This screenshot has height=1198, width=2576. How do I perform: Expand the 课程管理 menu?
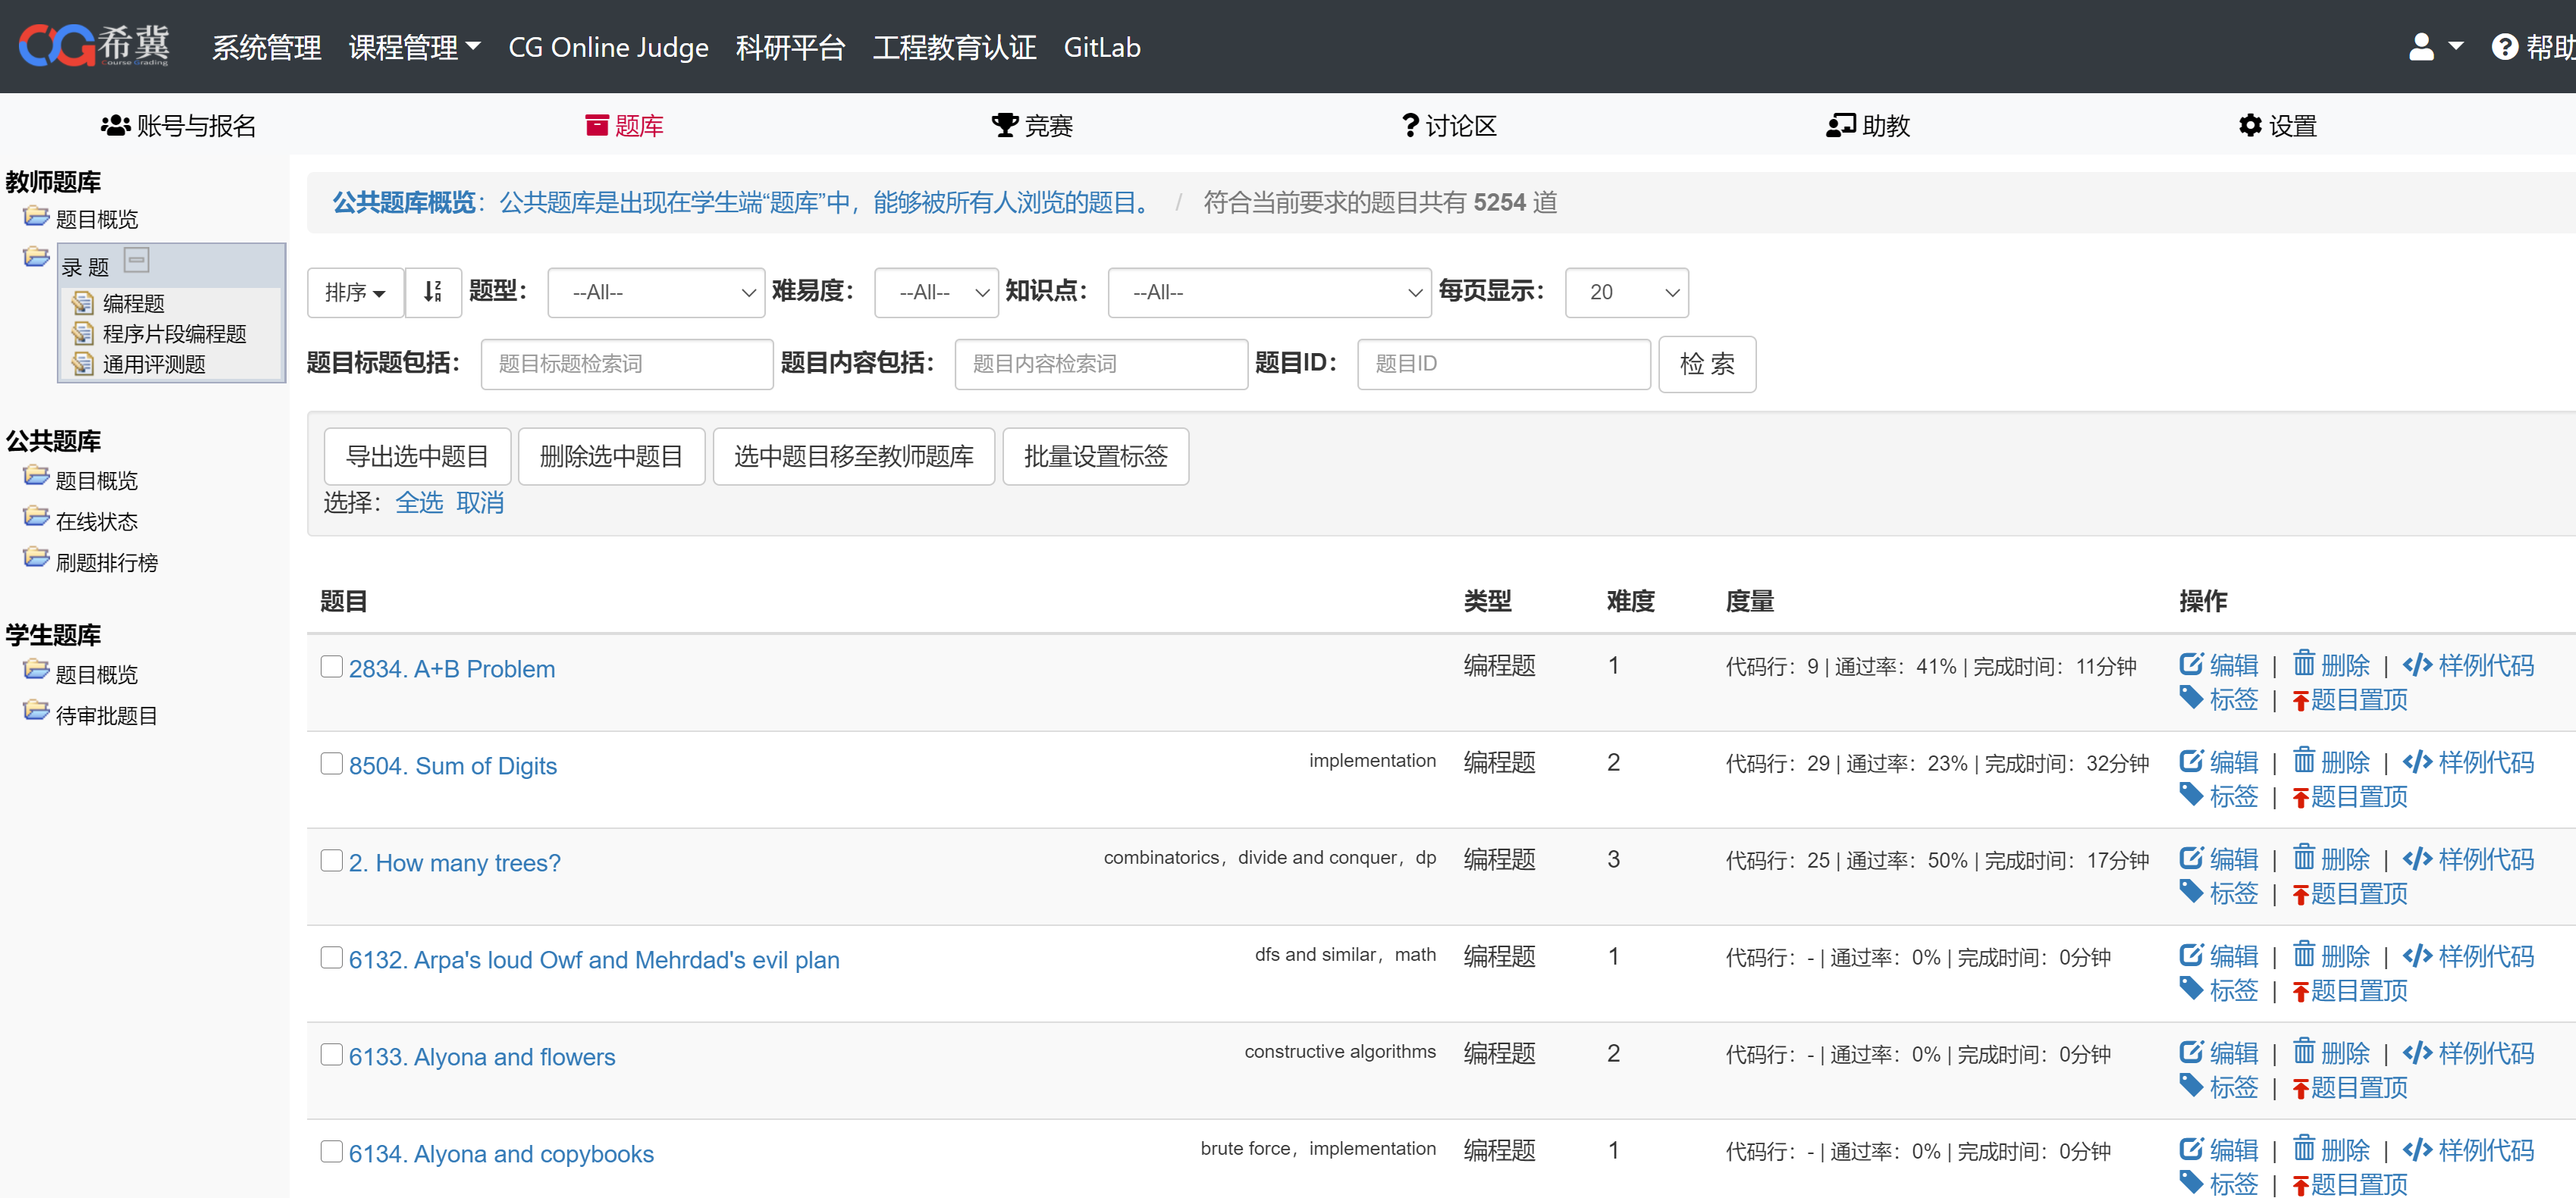[414, 47]
